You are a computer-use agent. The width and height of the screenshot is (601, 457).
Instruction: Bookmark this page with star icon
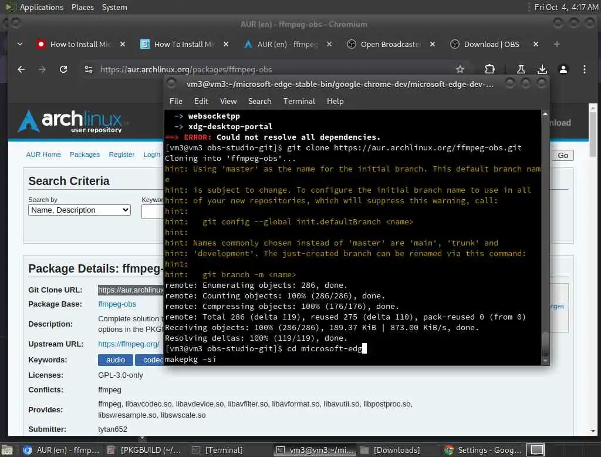click(x=460, y=69)
